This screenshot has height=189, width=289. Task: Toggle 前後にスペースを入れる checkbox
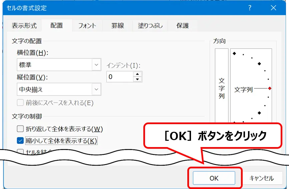(x=20, y=103)
